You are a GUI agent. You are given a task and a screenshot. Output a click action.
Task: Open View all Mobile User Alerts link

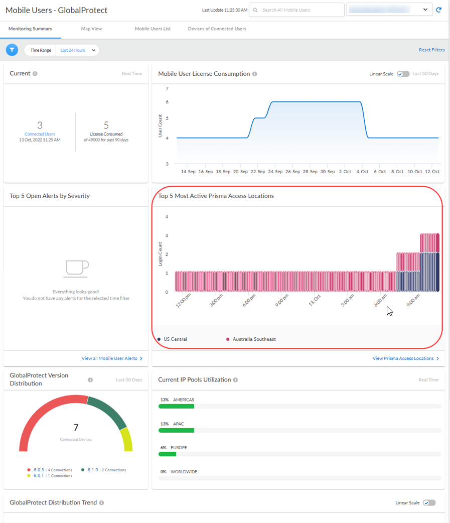112,358
